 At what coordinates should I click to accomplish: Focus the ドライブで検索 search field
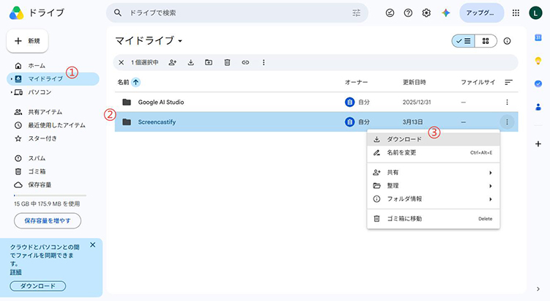click(x=237, y=13)
